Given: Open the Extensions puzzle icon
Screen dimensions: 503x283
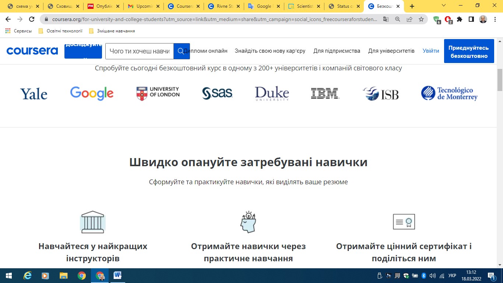Looking at the screenshot, I should (x=460, y=19).
